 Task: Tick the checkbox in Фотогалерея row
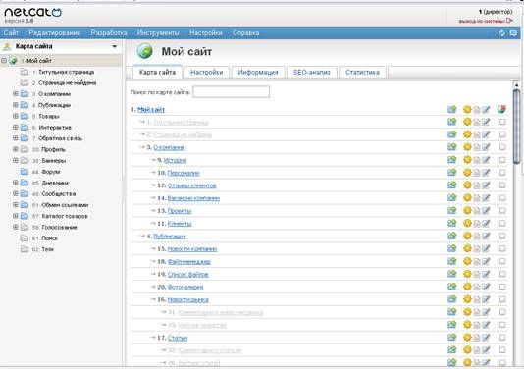pyautogui.click(x=502, y=287)
